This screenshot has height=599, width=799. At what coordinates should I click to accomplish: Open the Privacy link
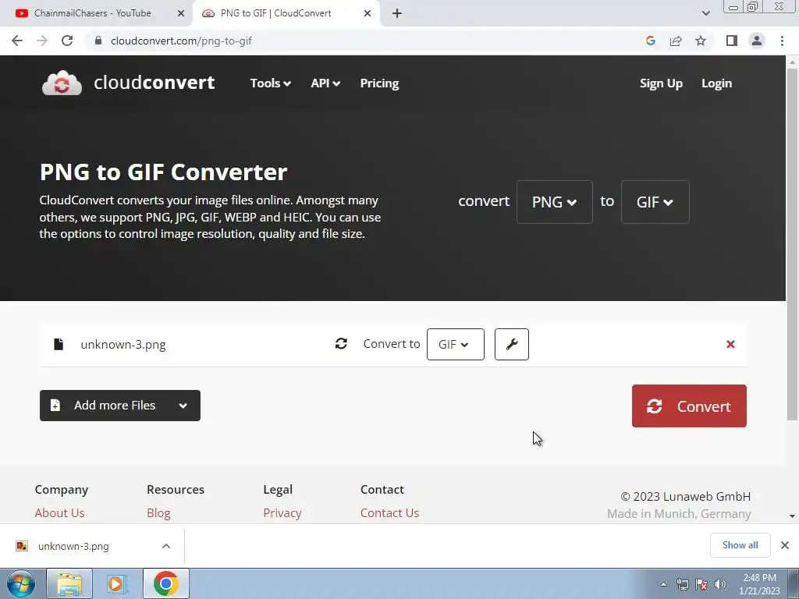282,513
